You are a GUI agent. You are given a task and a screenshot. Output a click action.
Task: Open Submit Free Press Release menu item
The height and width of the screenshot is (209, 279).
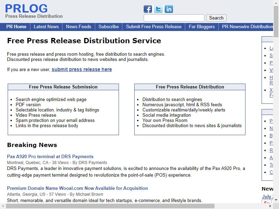coord(154,27)
